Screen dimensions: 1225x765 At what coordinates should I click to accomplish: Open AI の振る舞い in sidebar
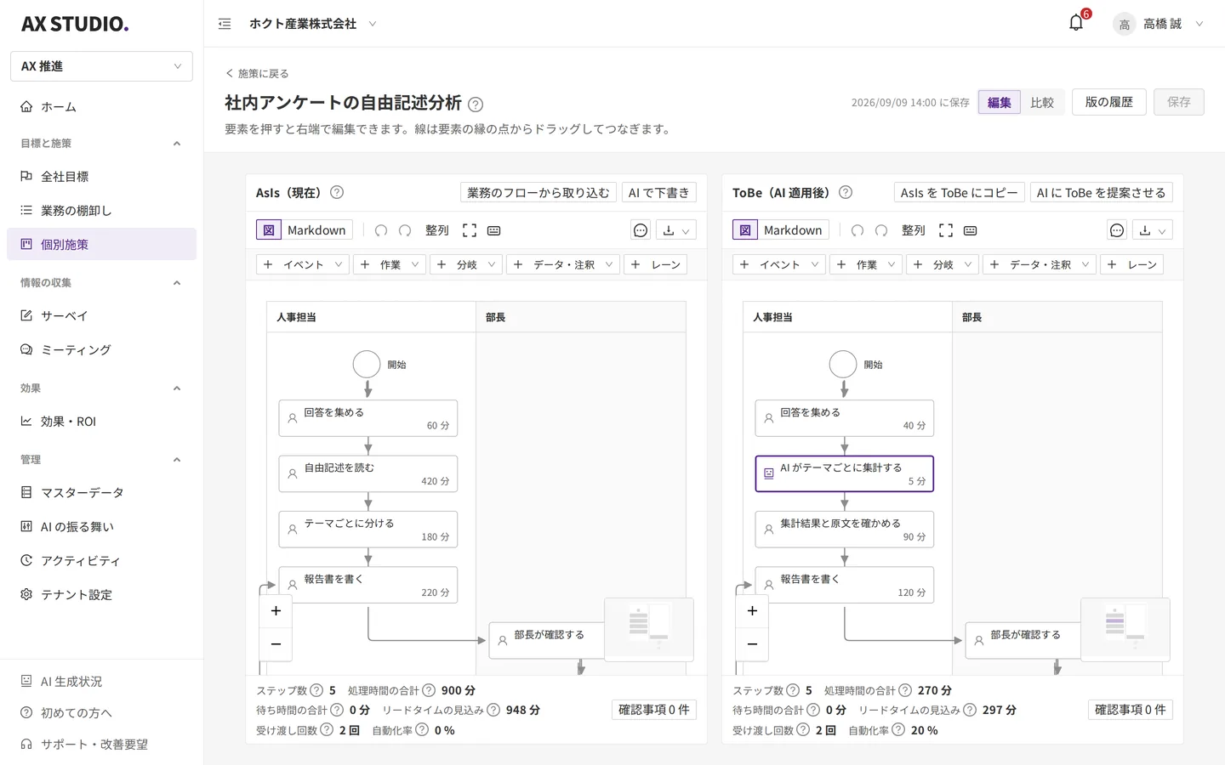[x=101, y=527]
